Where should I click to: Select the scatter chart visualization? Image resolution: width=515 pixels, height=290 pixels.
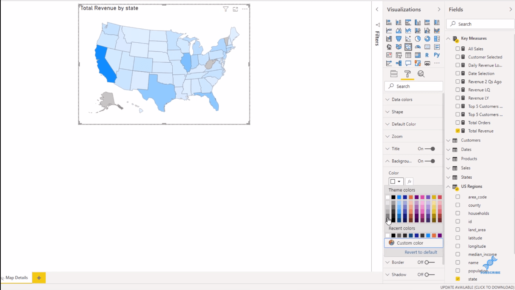[408, 39]
